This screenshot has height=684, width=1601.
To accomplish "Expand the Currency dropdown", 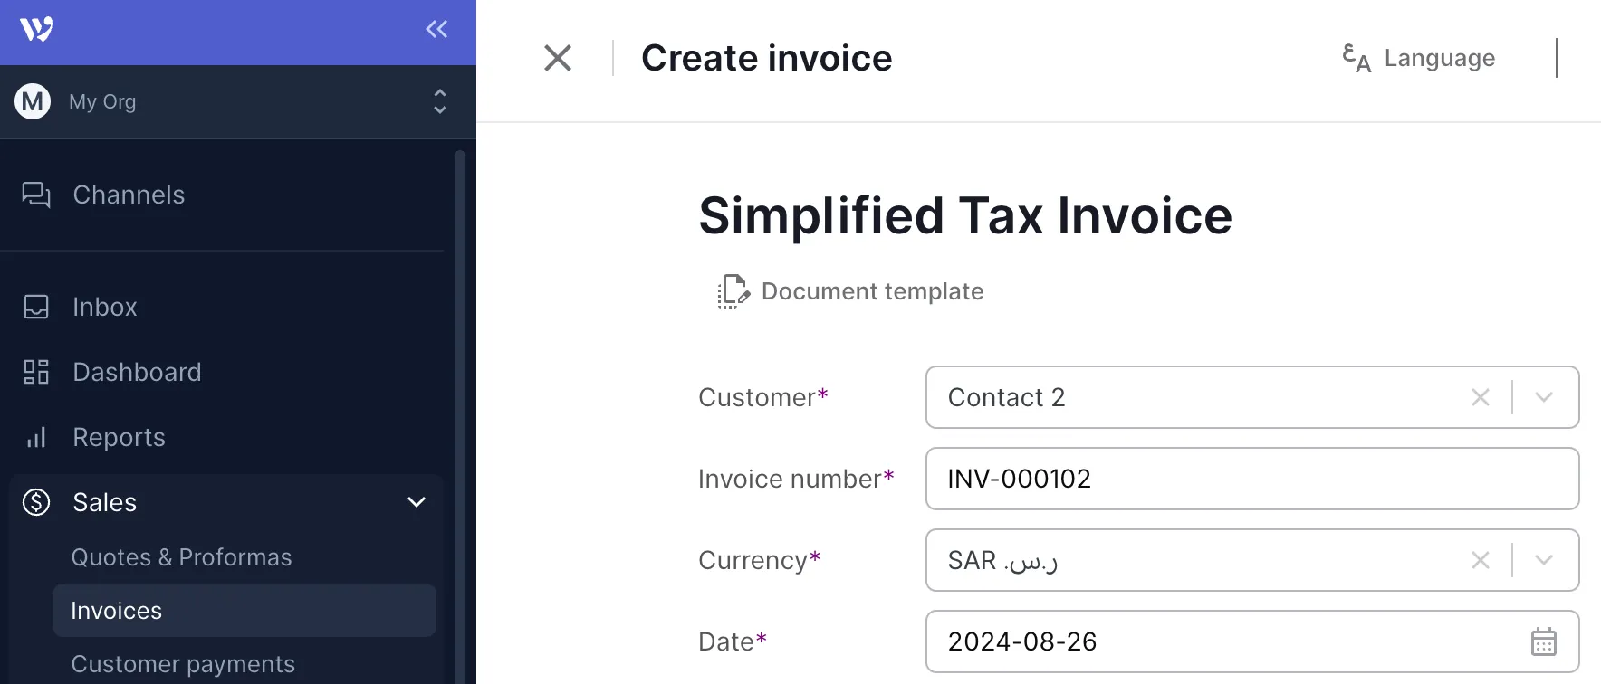I will pos(1544,560).
